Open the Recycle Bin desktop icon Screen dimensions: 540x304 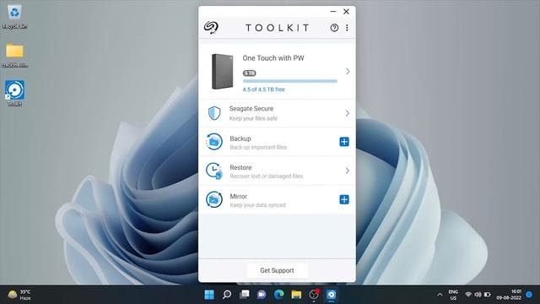point(14,16)
